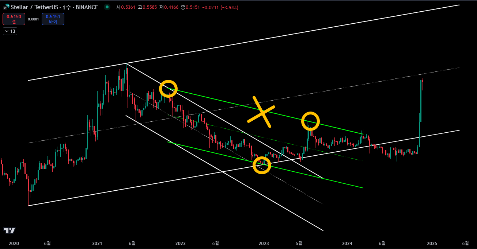Expand the collapsed indicators list showing 13

click(x=10, y=31)
